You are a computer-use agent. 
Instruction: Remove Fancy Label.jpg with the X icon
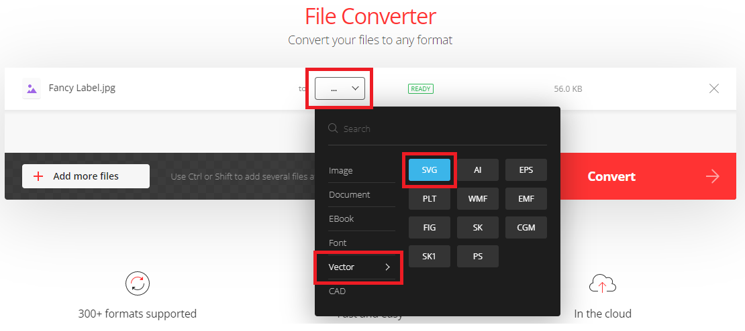point(714,88)
